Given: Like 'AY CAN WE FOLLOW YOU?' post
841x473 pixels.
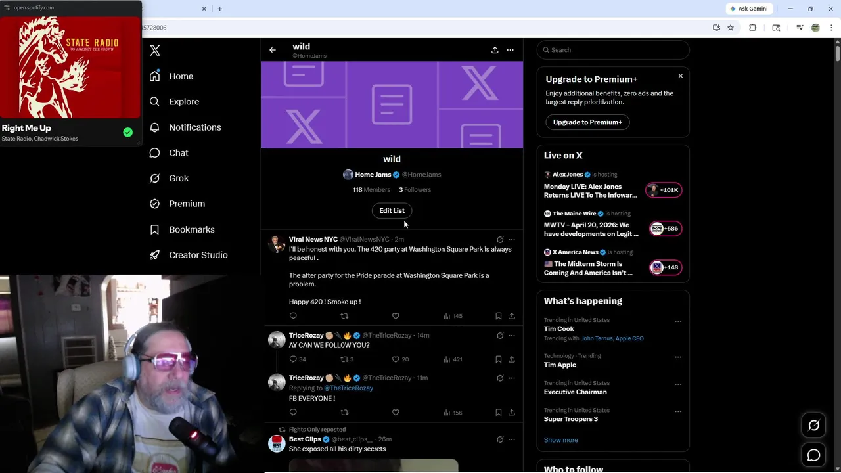Looking at the screenshot, I should [396, 359].
